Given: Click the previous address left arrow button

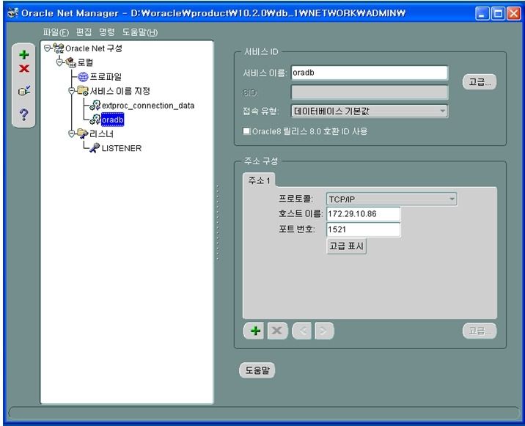Looking at the screenshot, I should pyautogui.click(x=302, y=331).
